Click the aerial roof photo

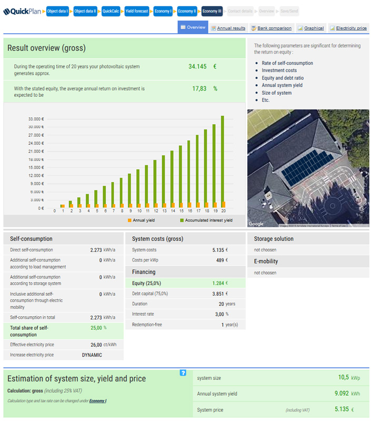pos(308,168)
